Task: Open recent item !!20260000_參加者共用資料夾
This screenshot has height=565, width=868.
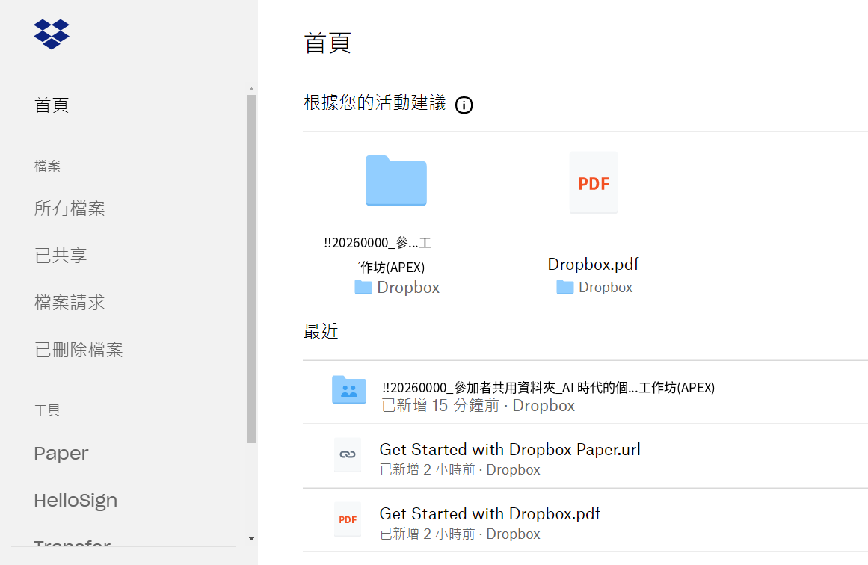Action: coord(548,387)
